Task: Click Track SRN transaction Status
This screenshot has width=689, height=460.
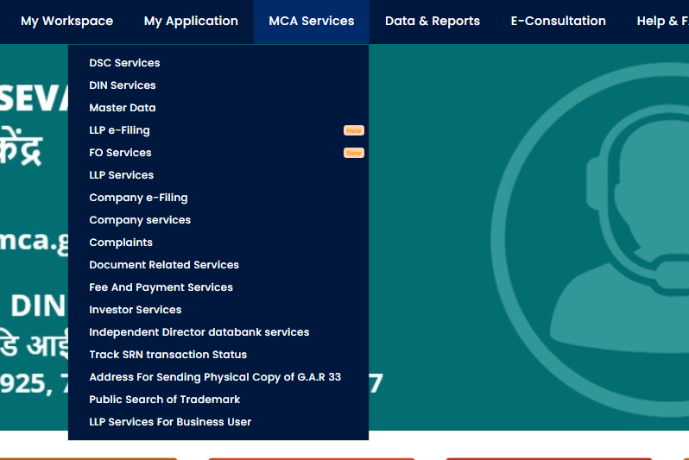Action: pos(168,355)
